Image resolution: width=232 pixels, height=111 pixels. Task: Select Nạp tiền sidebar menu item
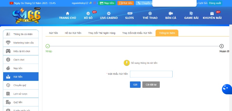(21, 68)
